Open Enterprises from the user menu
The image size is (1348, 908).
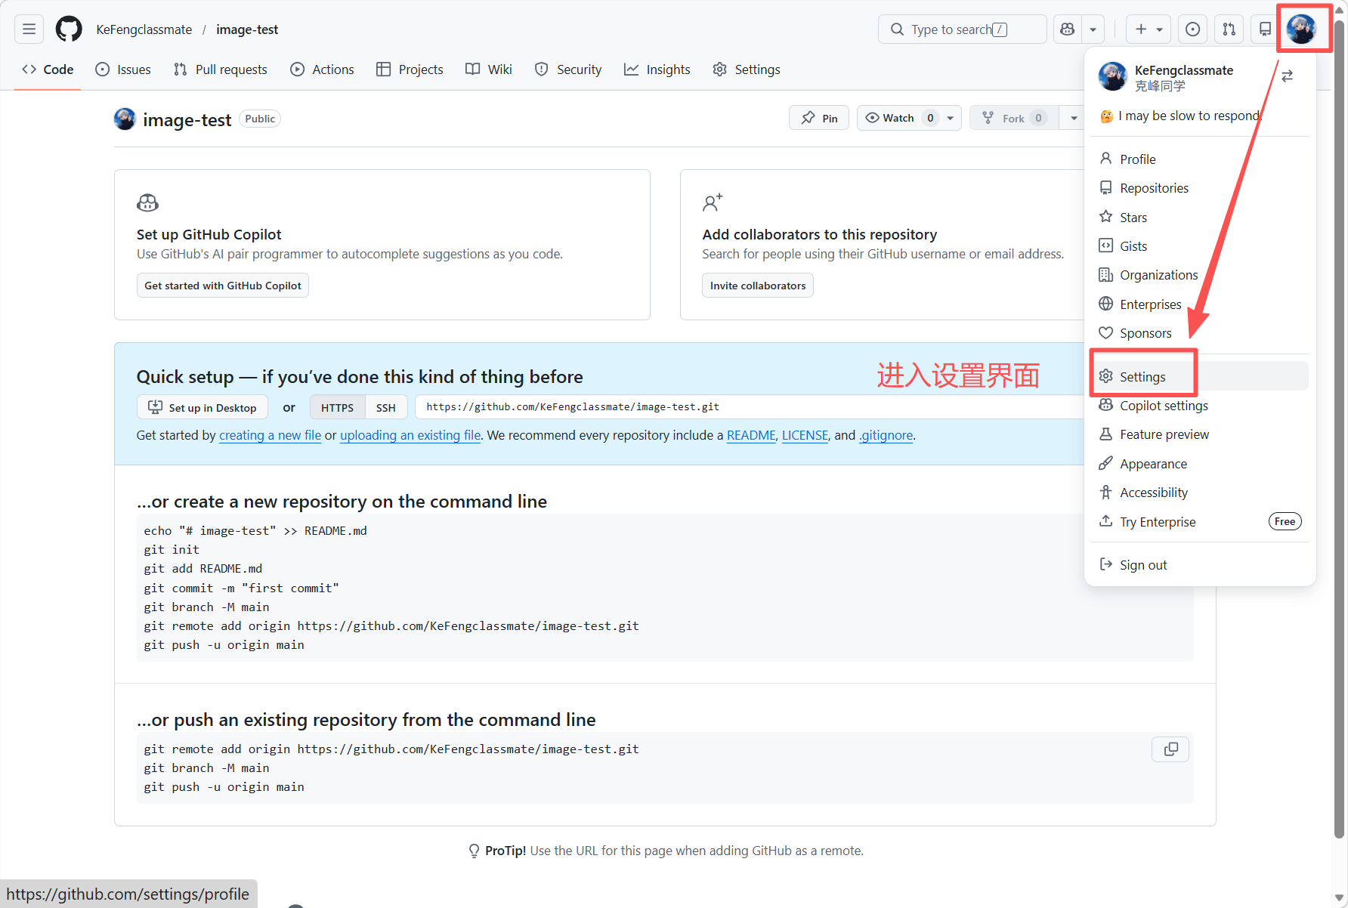coord(1200,304)
